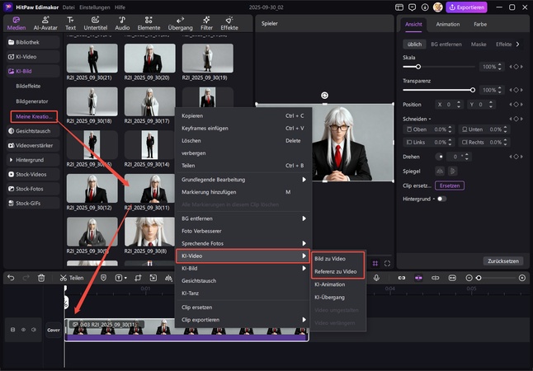
Task: Toggle the Drehen keyframe diamond
Action: [x=516, y=157]
